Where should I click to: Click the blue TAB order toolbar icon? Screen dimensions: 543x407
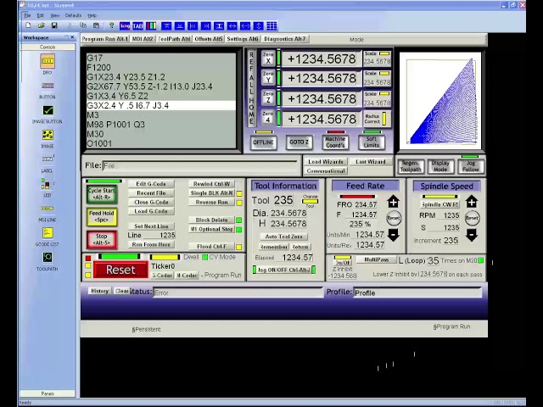pos(137,26)
